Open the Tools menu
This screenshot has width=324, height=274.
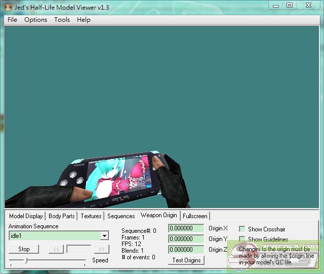click(62, 20)
